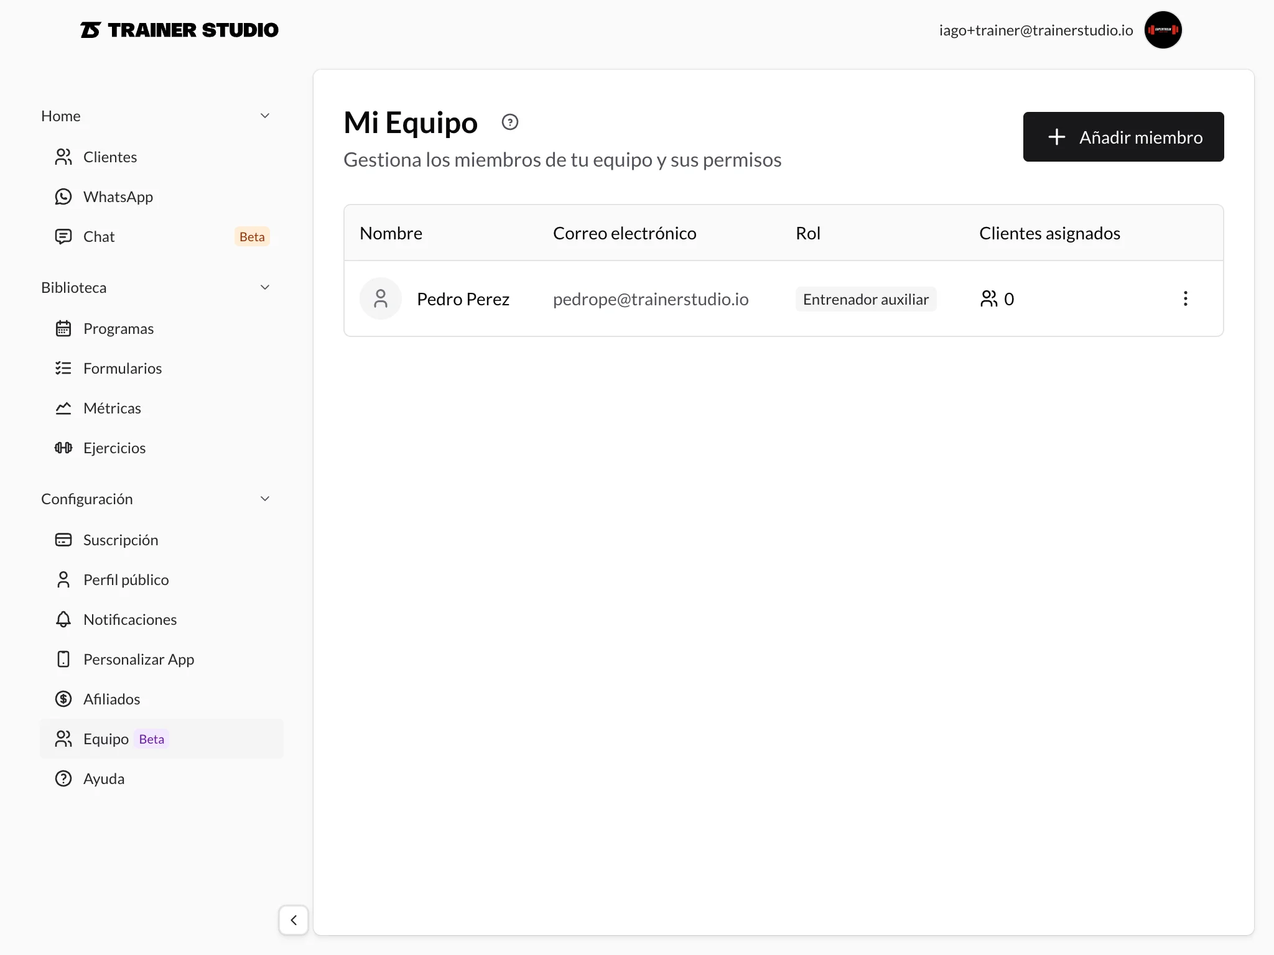
Task: Select the Entrenador auxiliar role badge
Action: pos(865,299)
